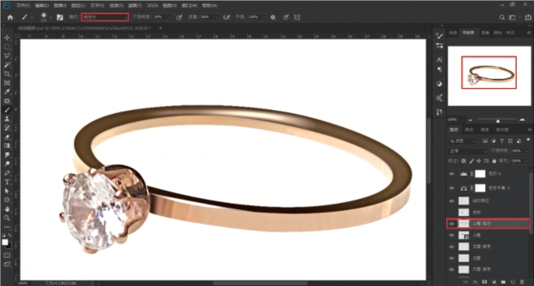
Task: Click the Home icon in options bar
Action: point(10,17)
